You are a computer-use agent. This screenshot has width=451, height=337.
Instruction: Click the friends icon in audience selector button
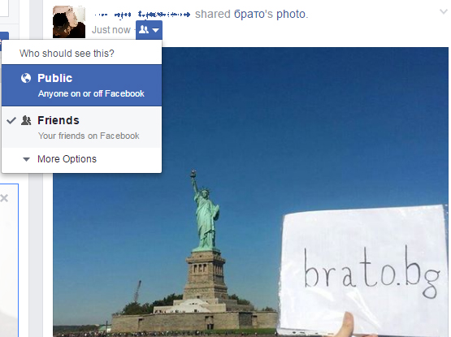tap(144, 29)
